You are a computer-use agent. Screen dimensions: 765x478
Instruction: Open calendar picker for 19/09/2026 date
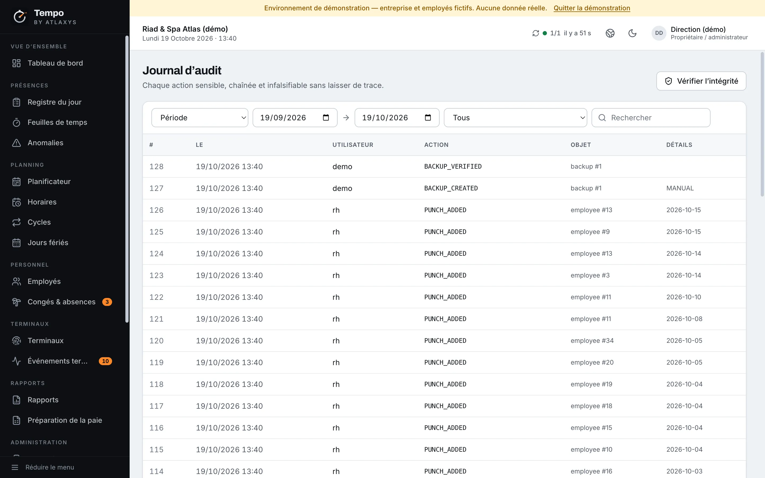(x=326, y=118)
